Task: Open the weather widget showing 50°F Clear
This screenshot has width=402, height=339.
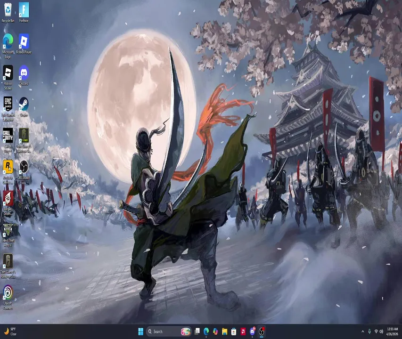Action: pos(10,331)
